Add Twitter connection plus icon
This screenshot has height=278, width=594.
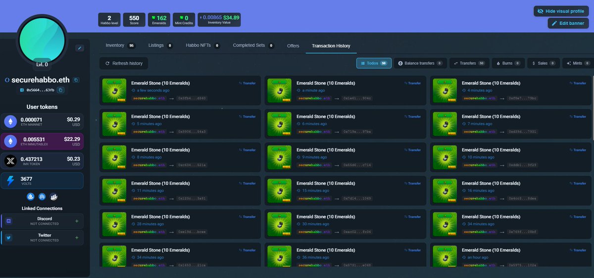pyautogui.click(x=77, y=238)
